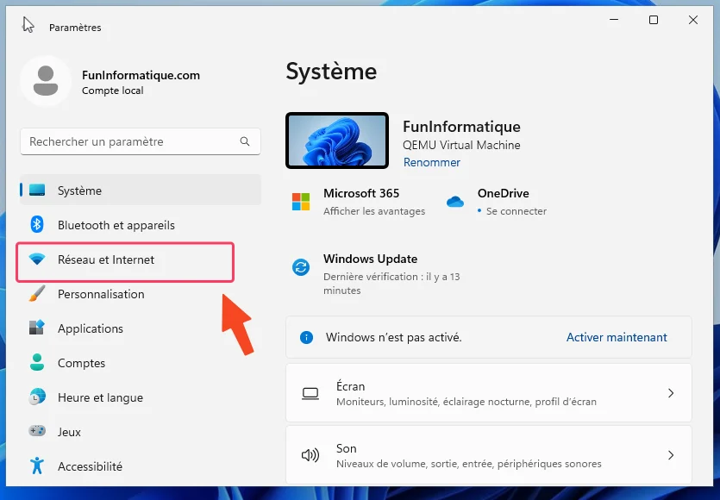Select Comptes in the sidebar
The height and width of the screenshot is (500, 720).
coord(141,363)
